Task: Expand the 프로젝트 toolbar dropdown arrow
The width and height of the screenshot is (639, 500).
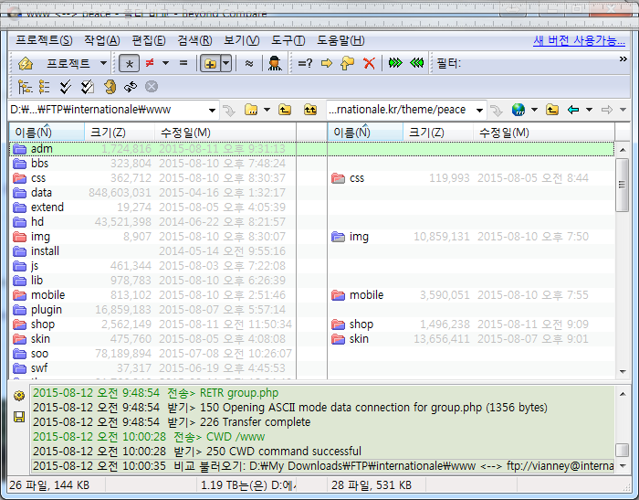Action: coord(102,63)
